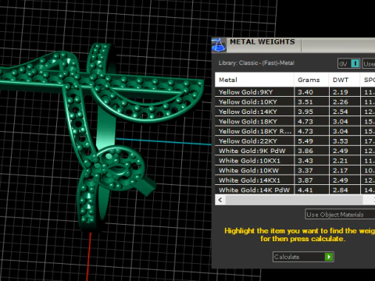Click the 3.40 grams value
Viewport: 375px width, 281px height.
tap(305, 92)
